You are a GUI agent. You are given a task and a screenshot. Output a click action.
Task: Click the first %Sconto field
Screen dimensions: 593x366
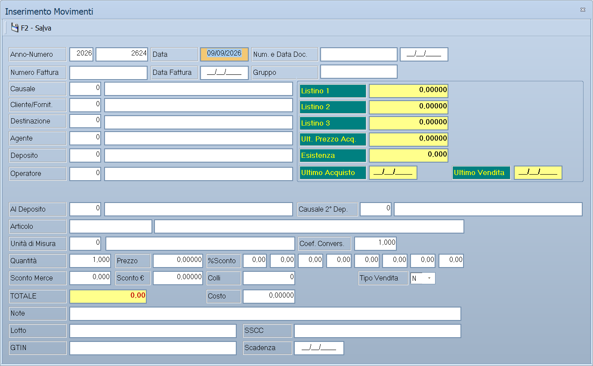coord(255,261)
